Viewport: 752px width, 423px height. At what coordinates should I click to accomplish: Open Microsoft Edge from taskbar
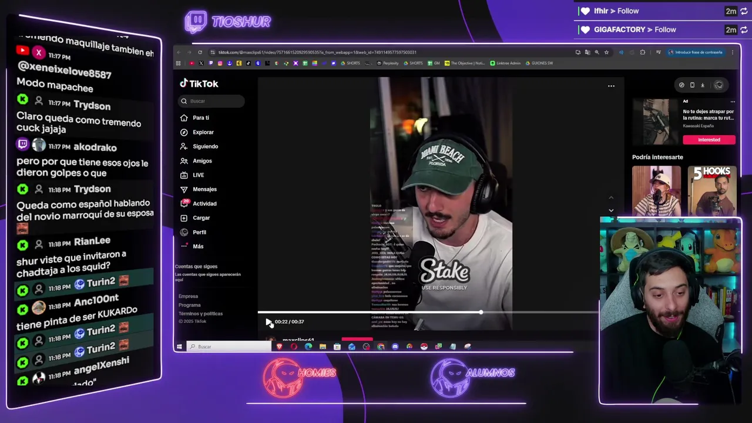click(308, 347)
